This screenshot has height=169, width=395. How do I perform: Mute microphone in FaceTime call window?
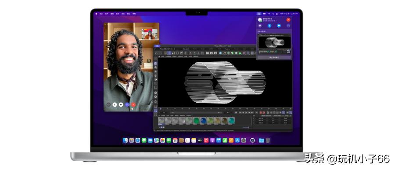(x=115, y=104)
